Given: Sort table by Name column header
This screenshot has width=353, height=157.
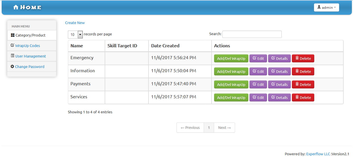Looking at the screenshot, I should coord(77,46).
